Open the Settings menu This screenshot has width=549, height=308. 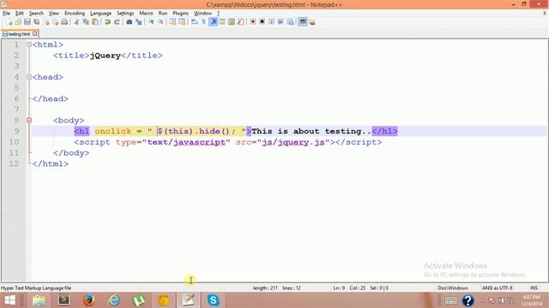tap(125, 14)
